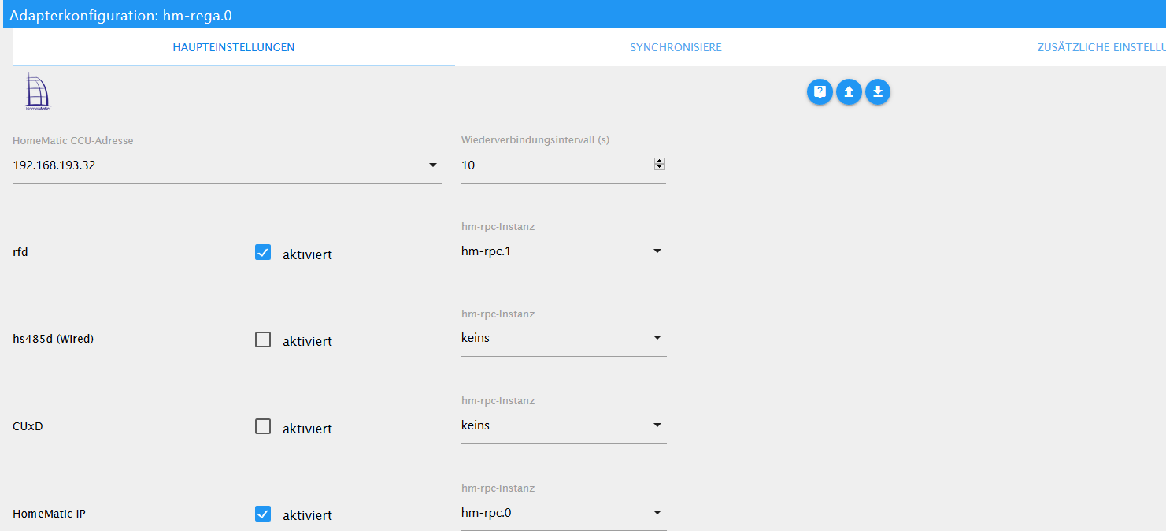This screenshot has height=531, width=1166.
Task: Click the 'hs485d (Wired)' row label
Action: coord(54,340)
